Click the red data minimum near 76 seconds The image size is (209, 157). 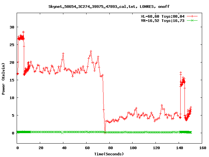[105, 132]
